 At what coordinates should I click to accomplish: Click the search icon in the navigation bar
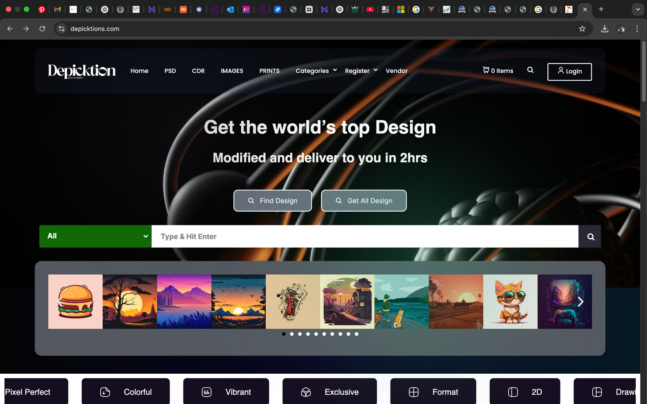click(530, 70)
